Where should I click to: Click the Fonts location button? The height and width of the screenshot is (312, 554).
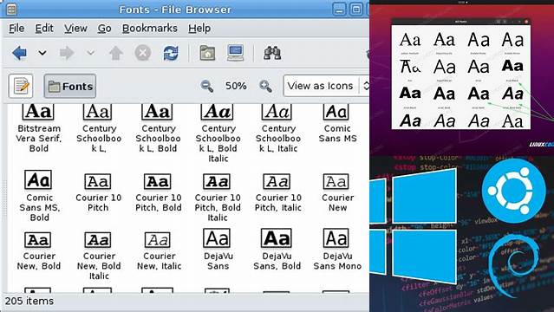(x=70, y=86)
